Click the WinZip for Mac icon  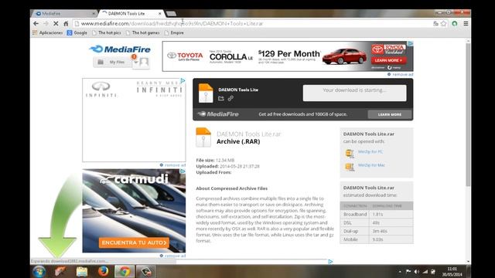tap(350, 167)
